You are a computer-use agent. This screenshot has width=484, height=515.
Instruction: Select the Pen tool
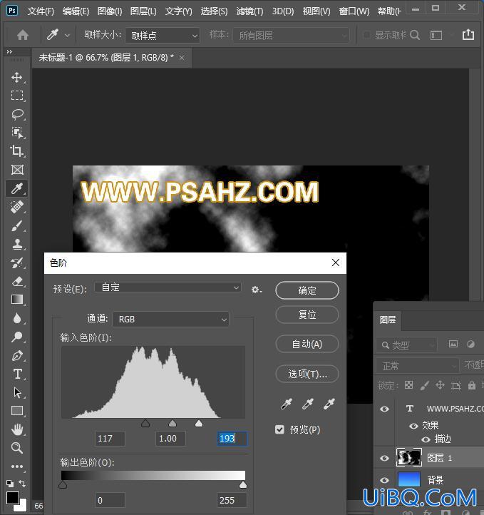coord(16,355)
